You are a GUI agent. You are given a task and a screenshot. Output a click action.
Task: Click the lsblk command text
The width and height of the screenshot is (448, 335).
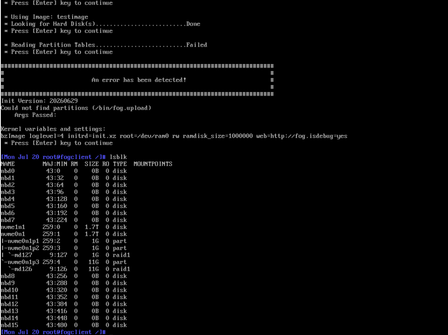118,157
